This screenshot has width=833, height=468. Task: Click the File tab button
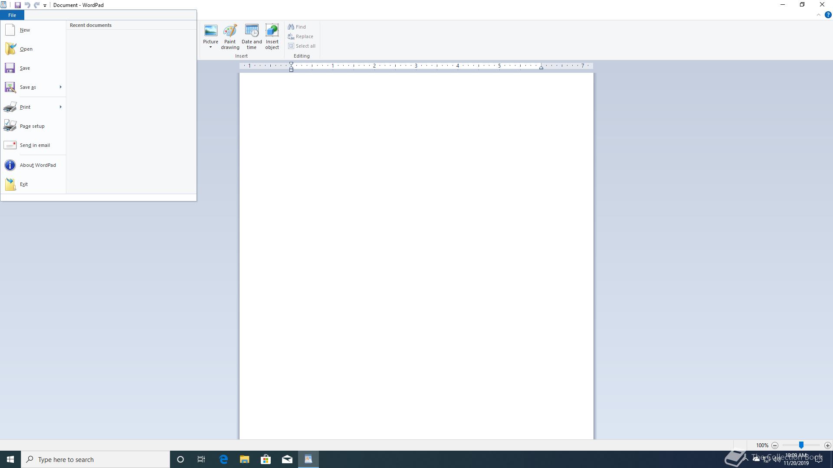point(12,15)
